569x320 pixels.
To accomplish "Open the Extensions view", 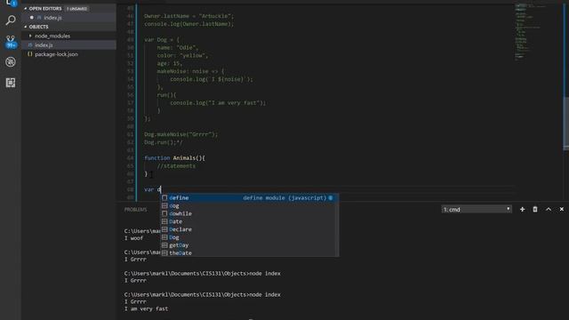I will click(11, 83).
